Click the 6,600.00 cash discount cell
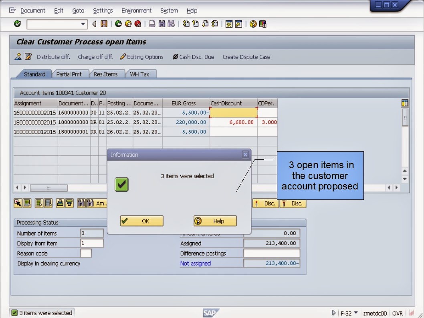424x318 pixels. (234, 123)
